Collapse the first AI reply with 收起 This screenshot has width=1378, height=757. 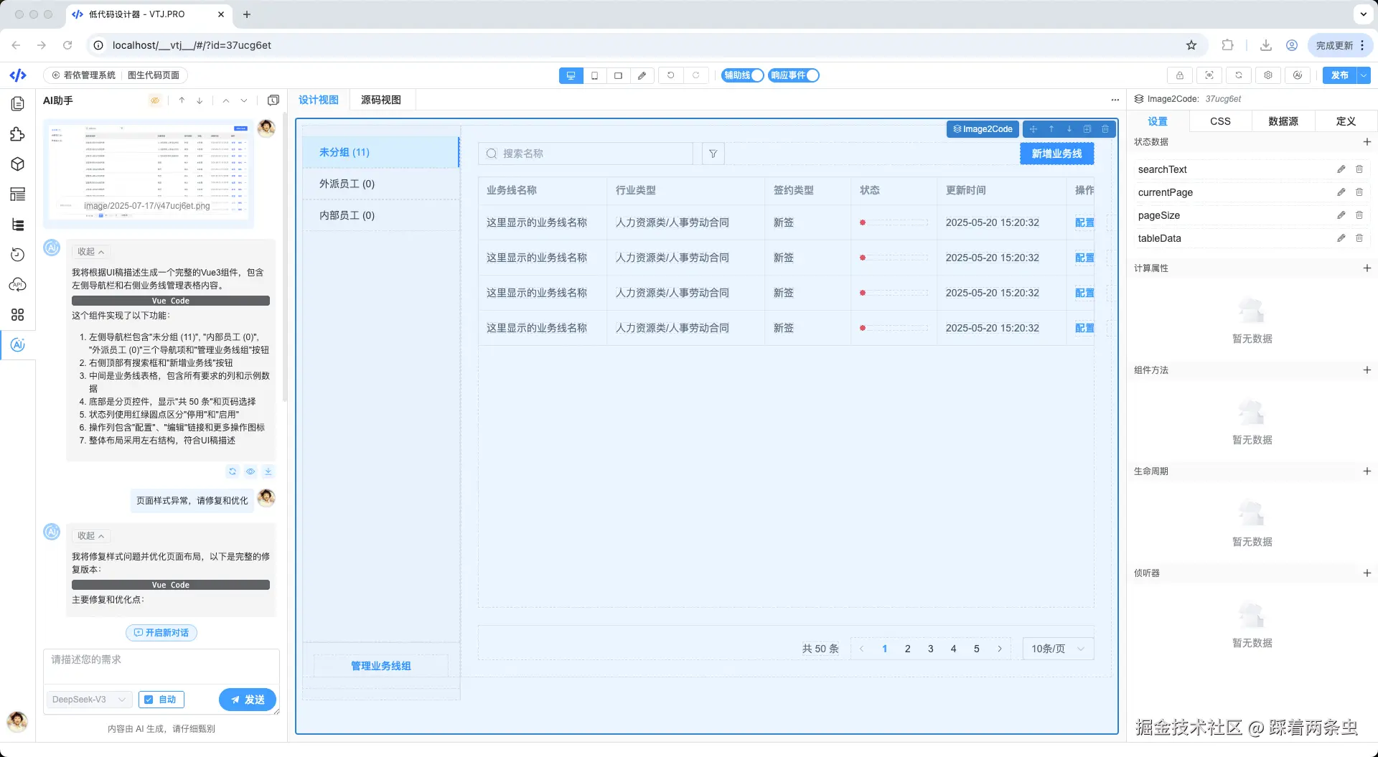(91, 252)
